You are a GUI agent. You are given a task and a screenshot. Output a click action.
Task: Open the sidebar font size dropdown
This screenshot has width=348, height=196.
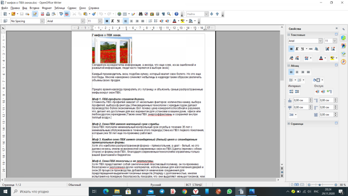pyautogui.click(x=334, y=41)
